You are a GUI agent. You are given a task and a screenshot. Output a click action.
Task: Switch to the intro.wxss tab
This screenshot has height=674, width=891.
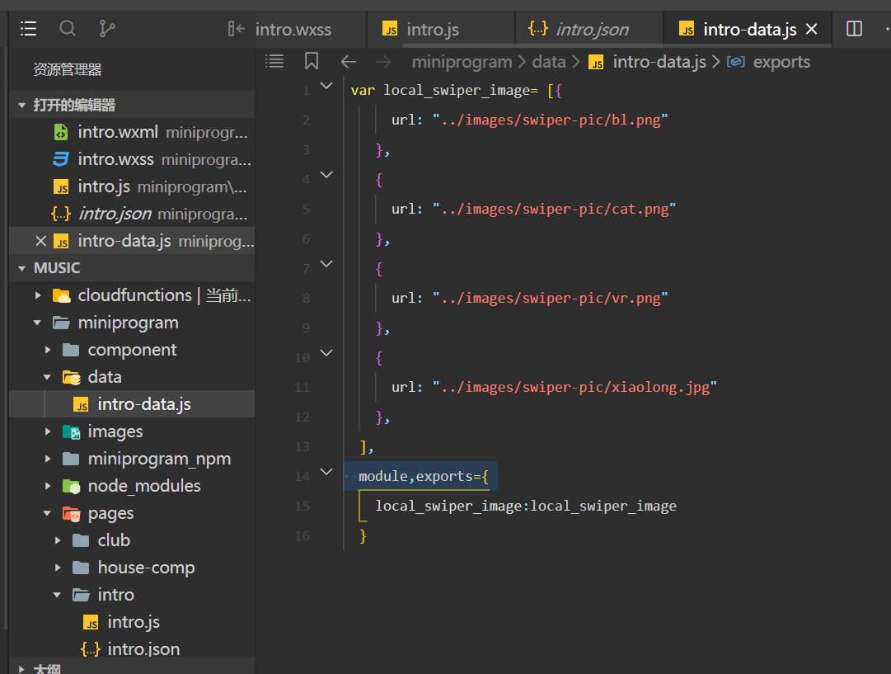pyautogui.click(x=293, y=30)
